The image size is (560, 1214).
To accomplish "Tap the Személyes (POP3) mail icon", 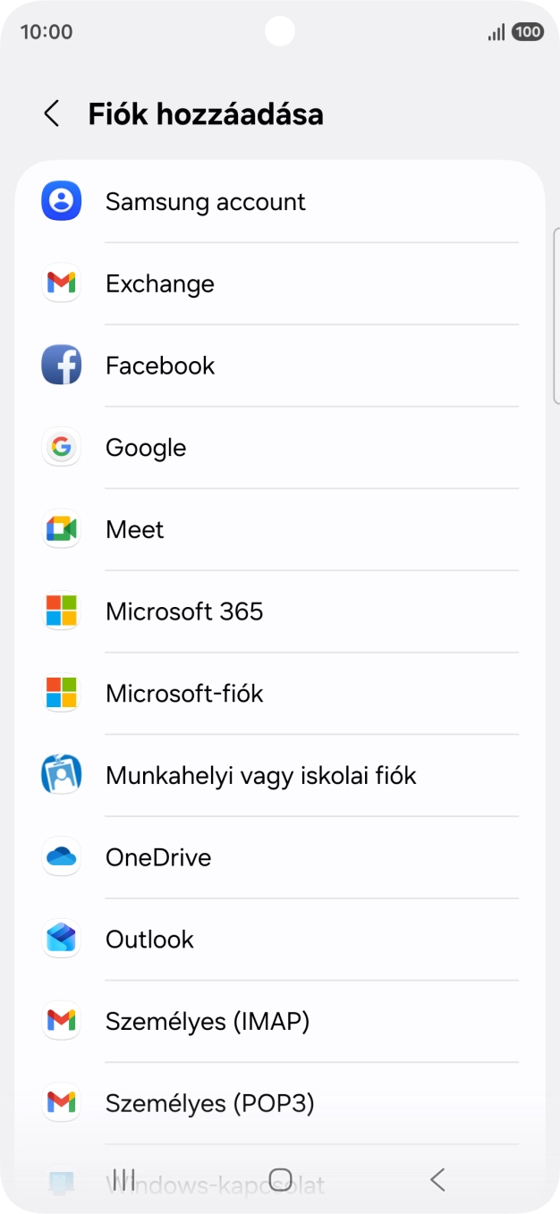I will [x=61, y=1102].
